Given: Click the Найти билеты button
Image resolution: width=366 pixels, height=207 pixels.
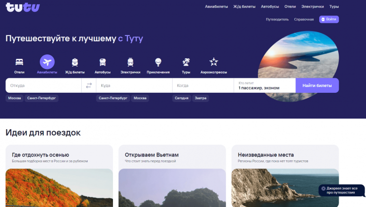Looking at the screenshot, I should coord(317,86).
